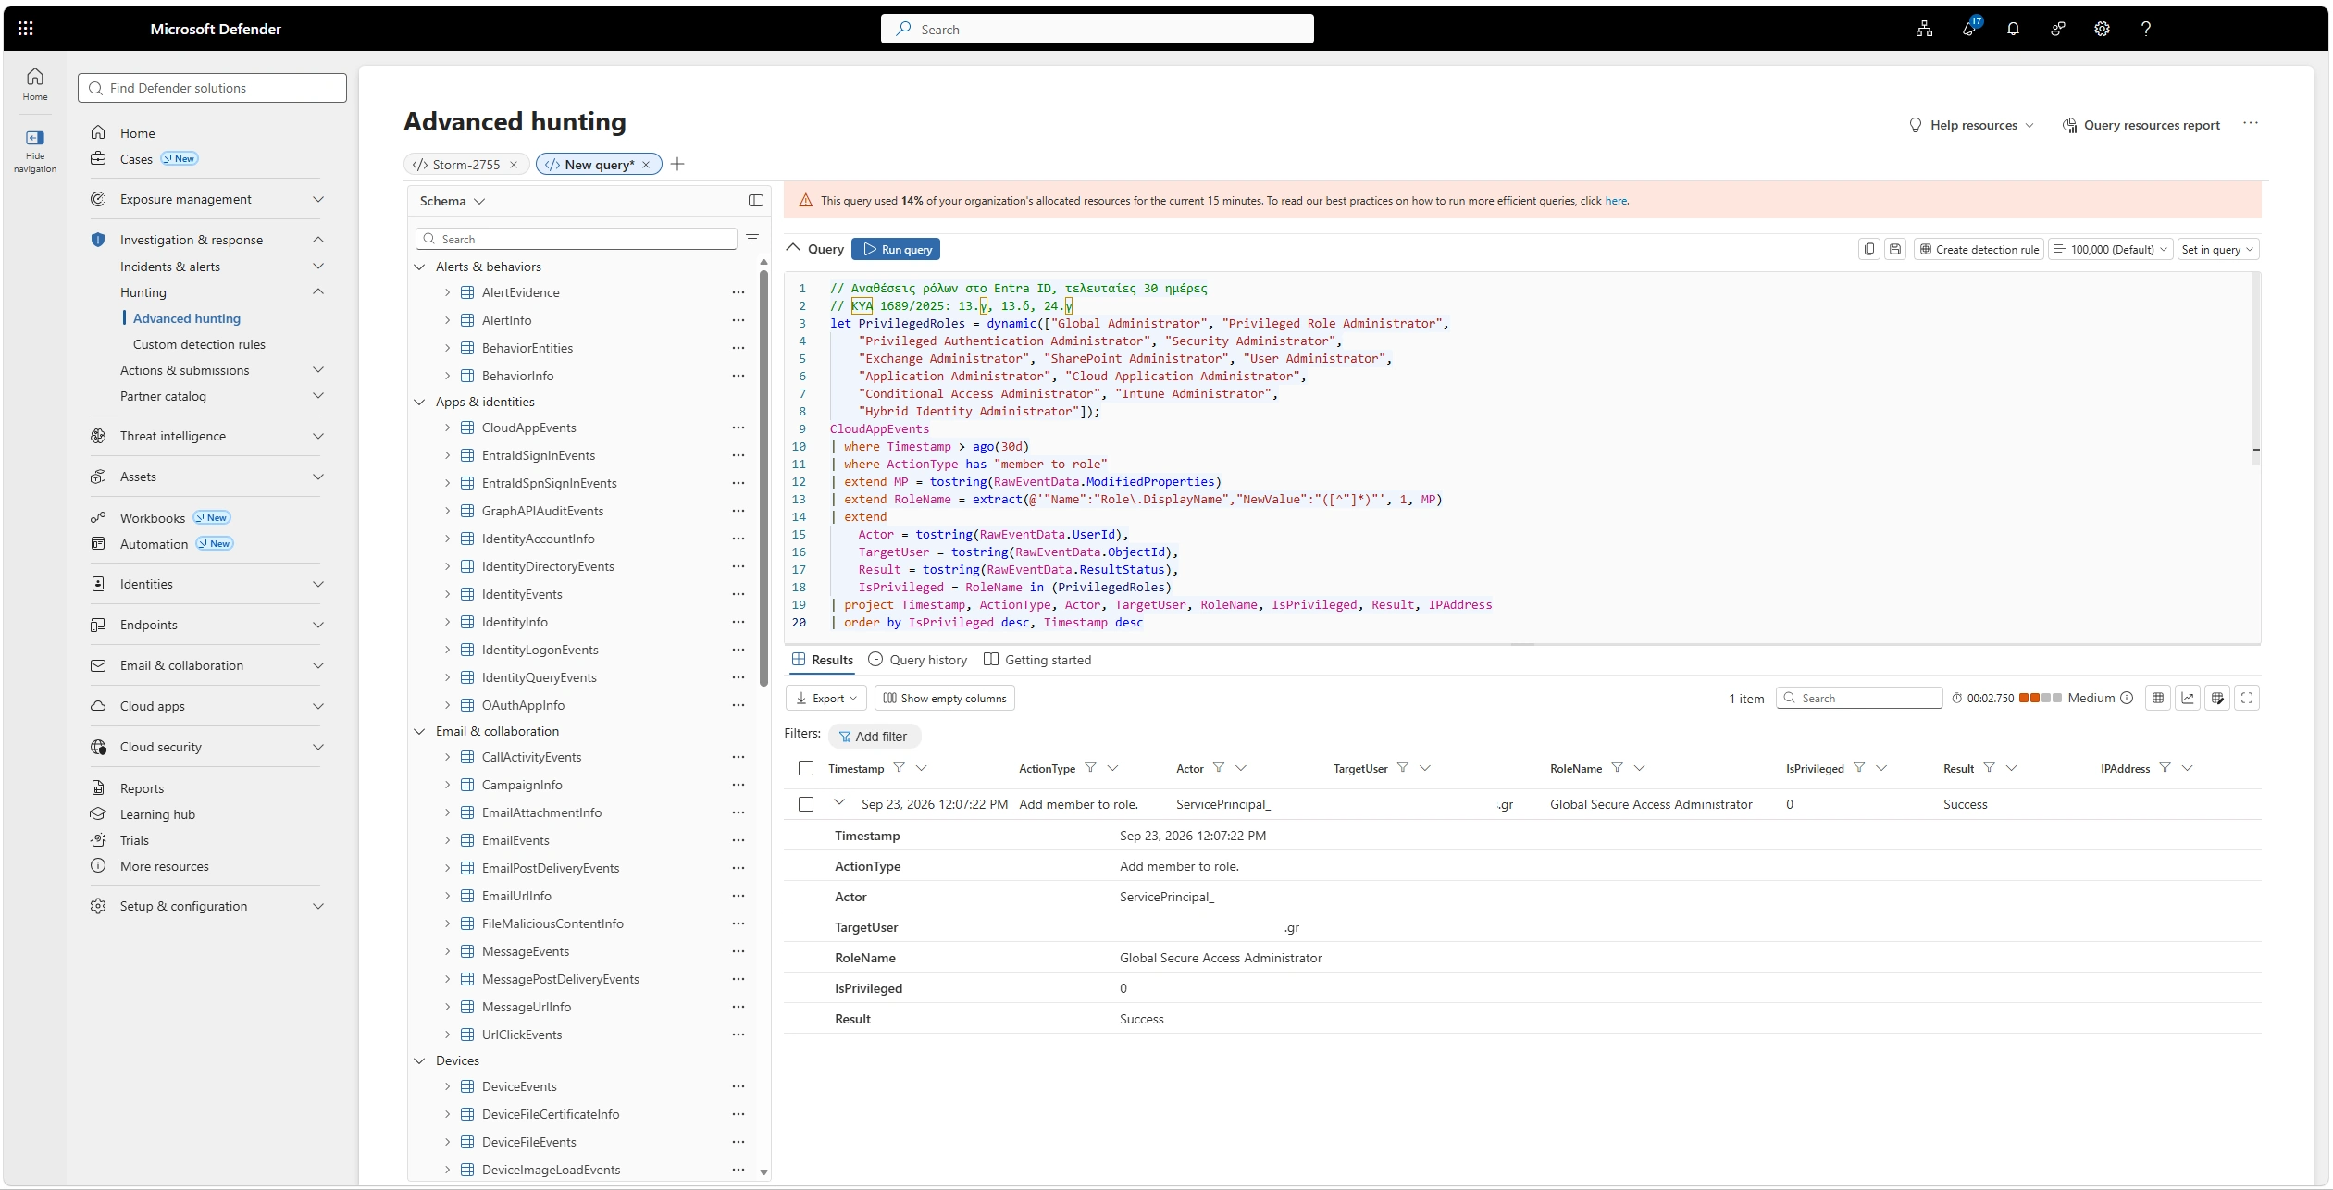Open the Export dropdown

pyautogui.click(x=826, y=698)
